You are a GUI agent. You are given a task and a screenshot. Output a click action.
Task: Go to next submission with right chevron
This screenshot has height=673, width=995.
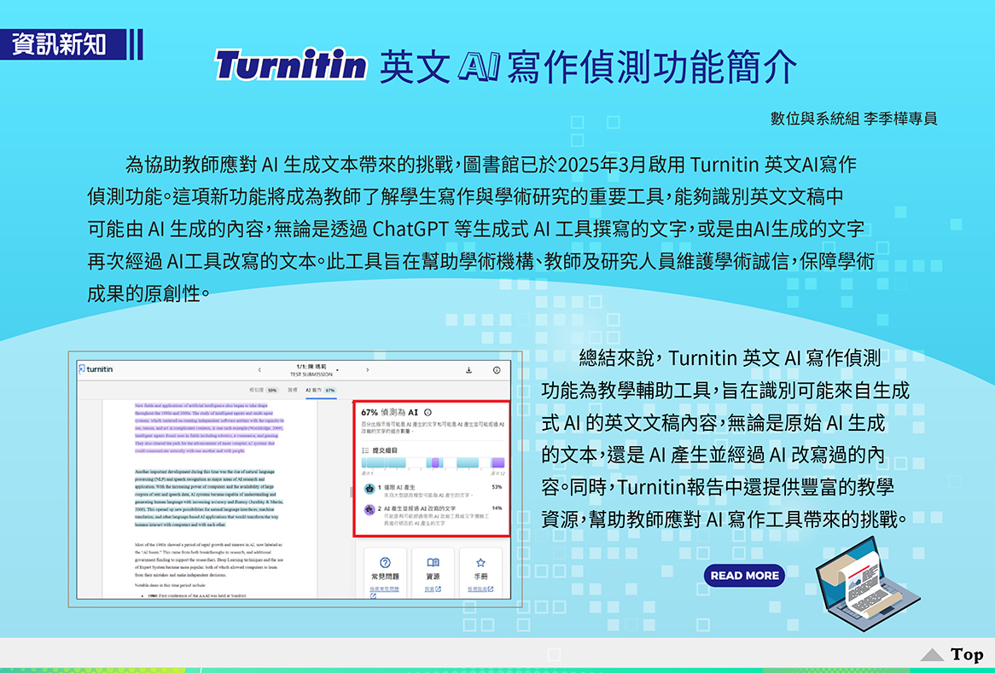367,370
